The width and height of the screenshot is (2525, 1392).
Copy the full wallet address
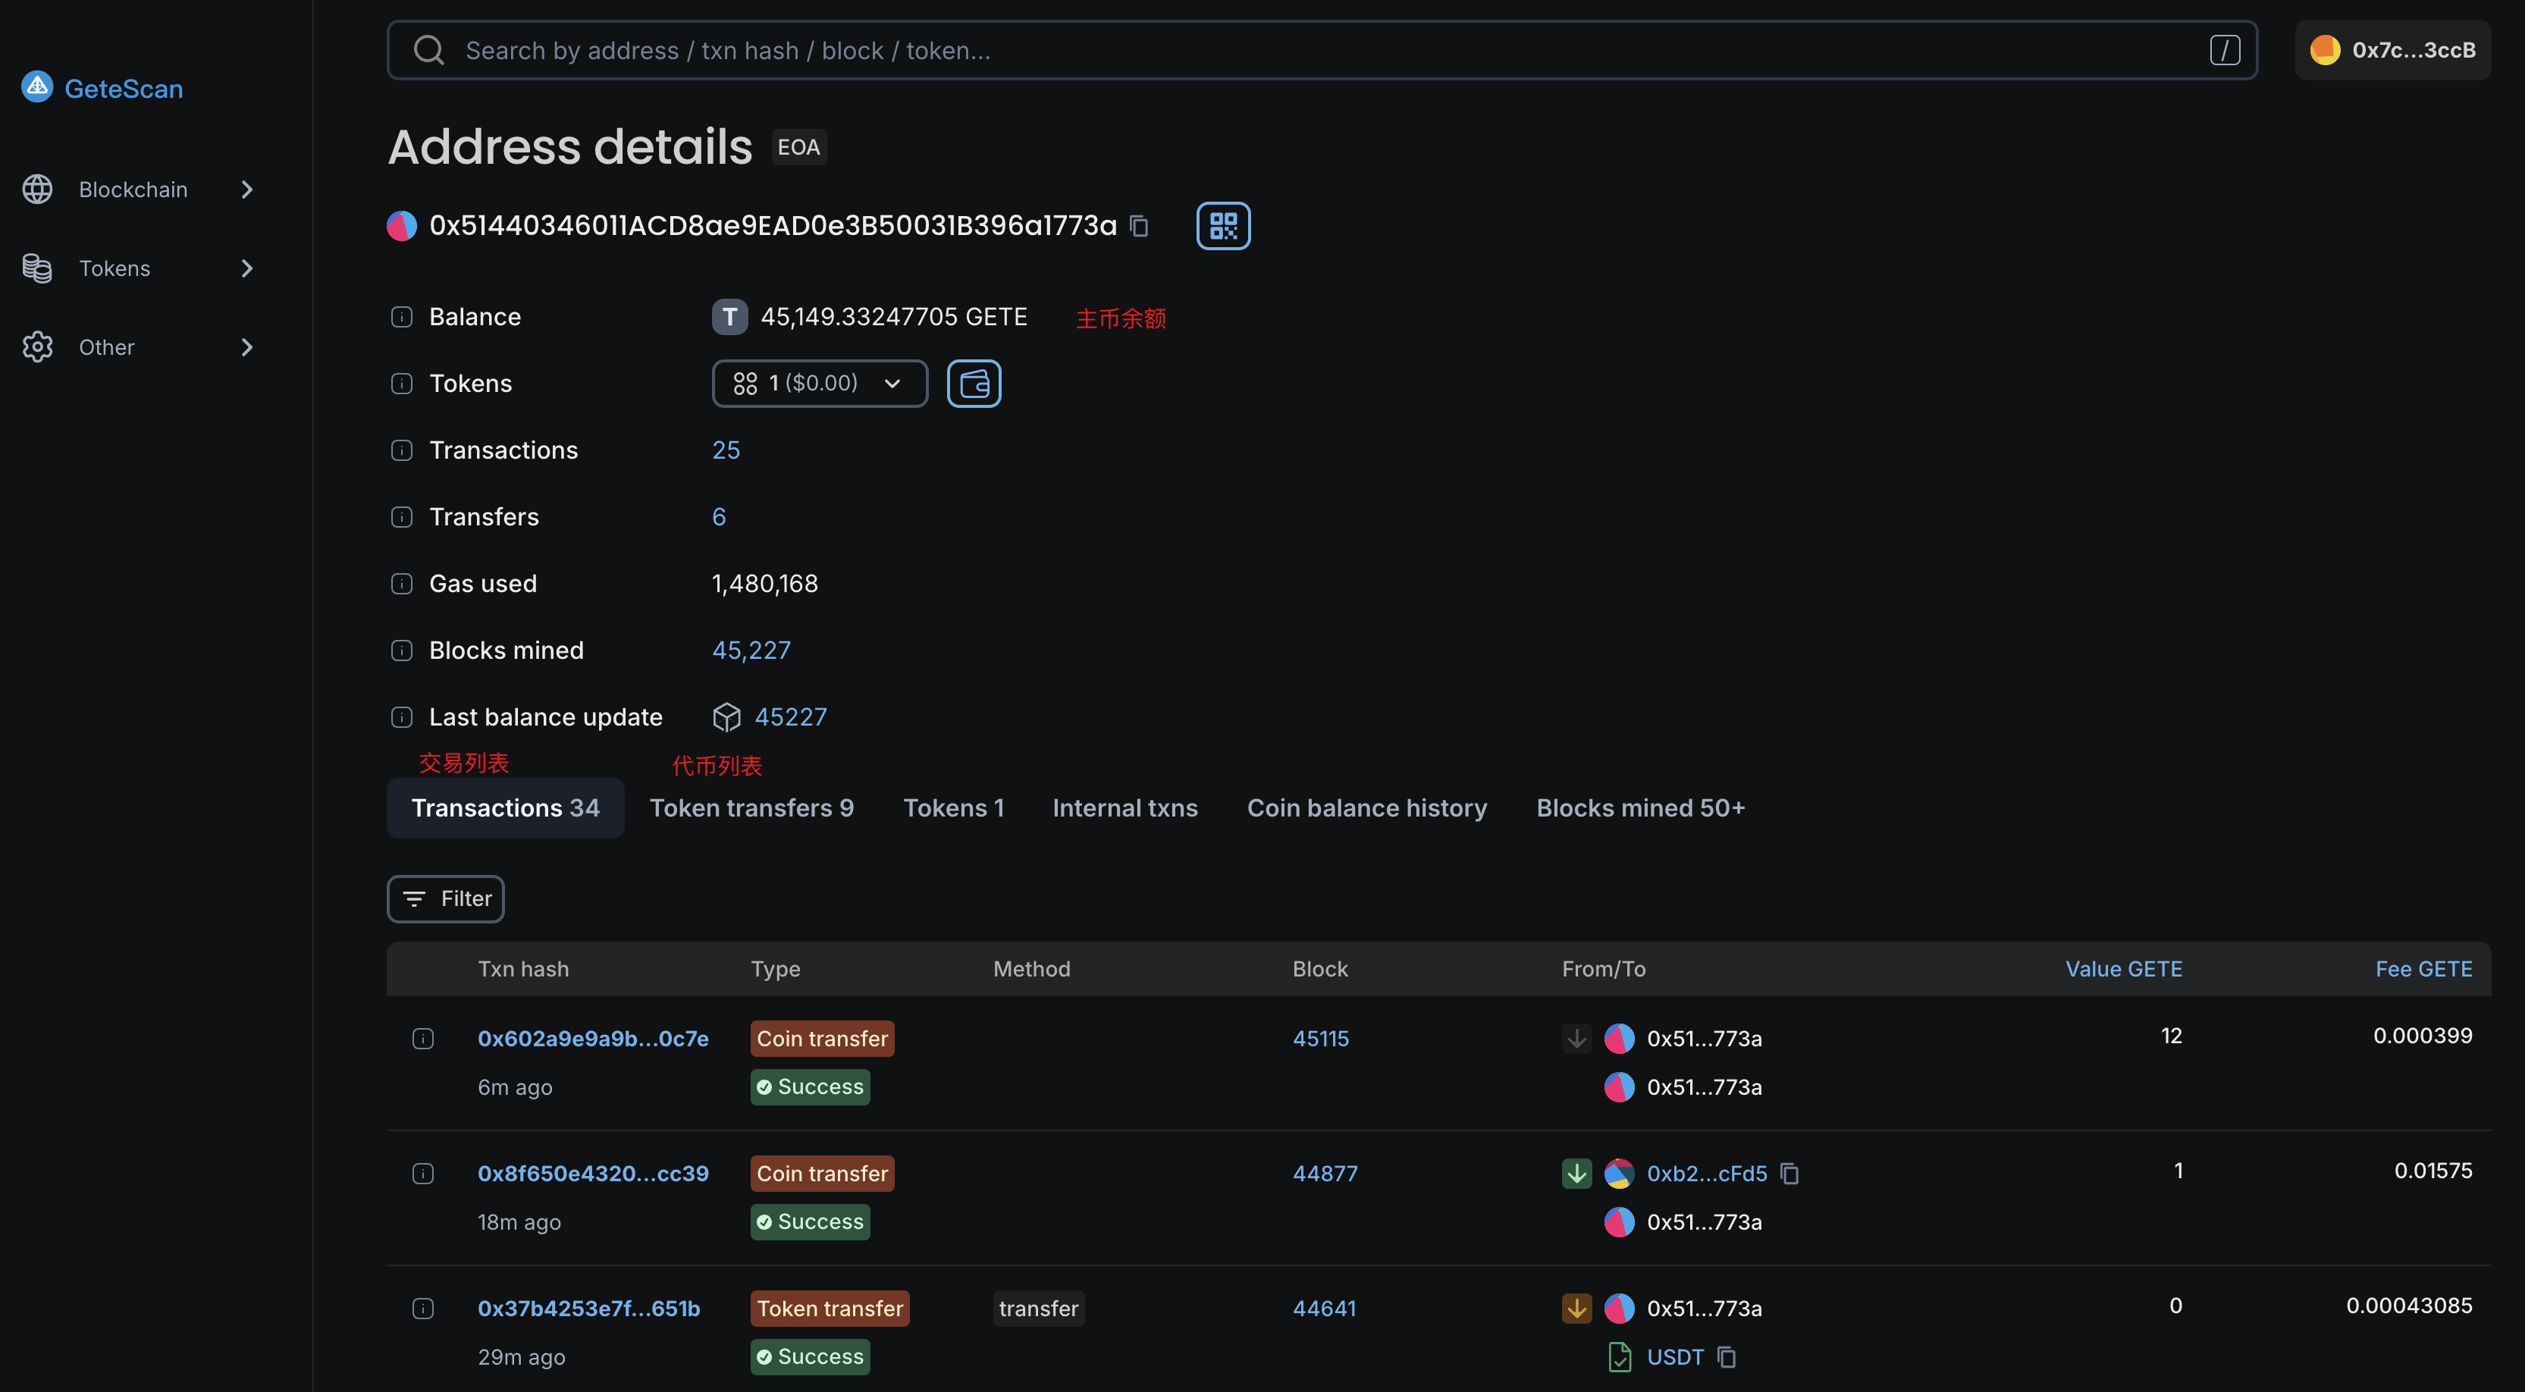point(1138,227)
